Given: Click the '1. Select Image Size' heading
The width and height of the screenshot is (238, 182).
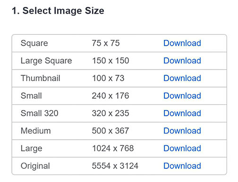Looking at the screenshot, I should 58,11.
